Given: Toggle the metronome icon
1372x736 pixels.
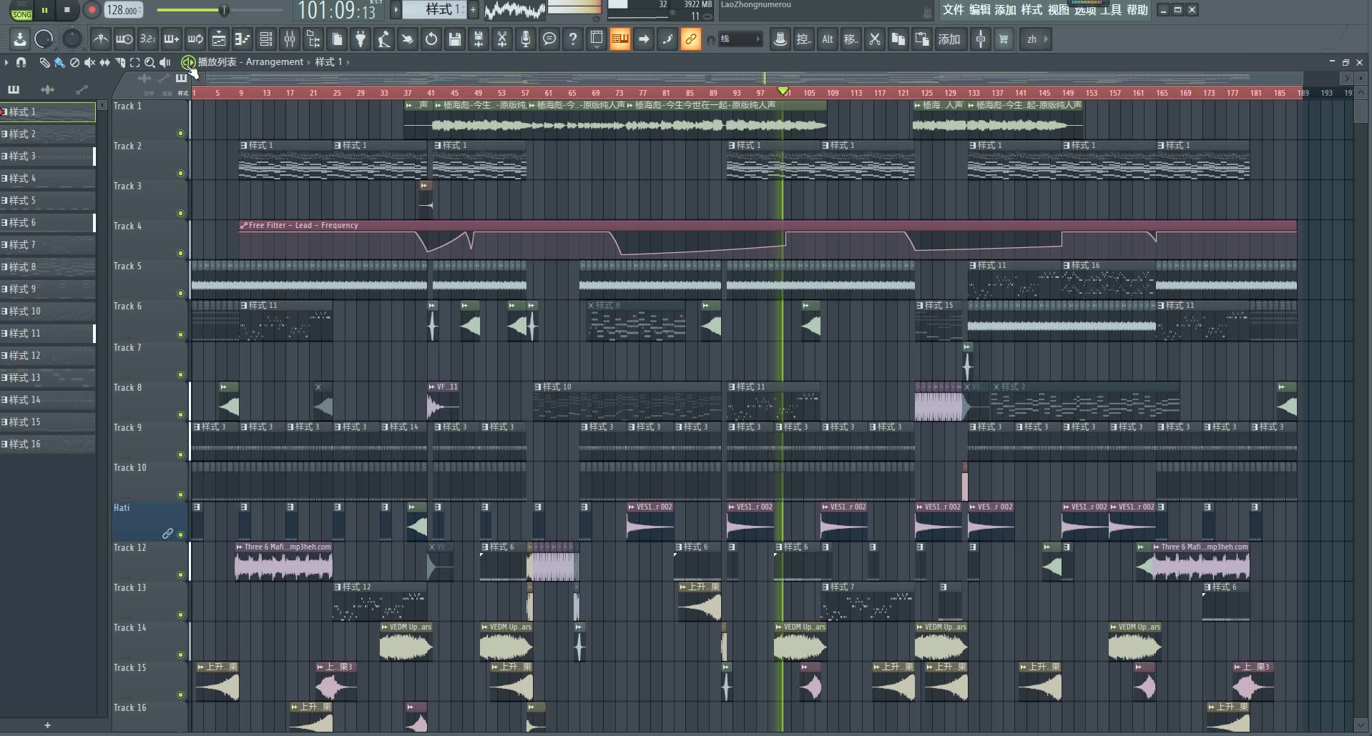Looking at the screenshot, I should [101, 39].
